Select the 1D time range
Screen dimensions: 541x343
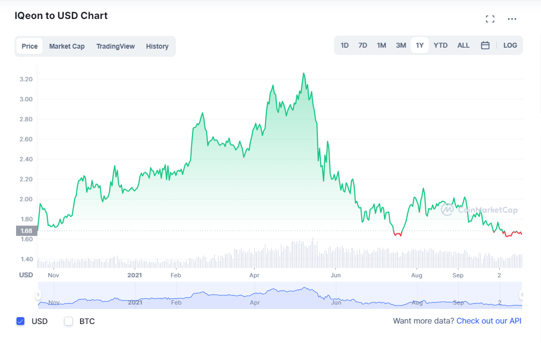coord(345,45)
